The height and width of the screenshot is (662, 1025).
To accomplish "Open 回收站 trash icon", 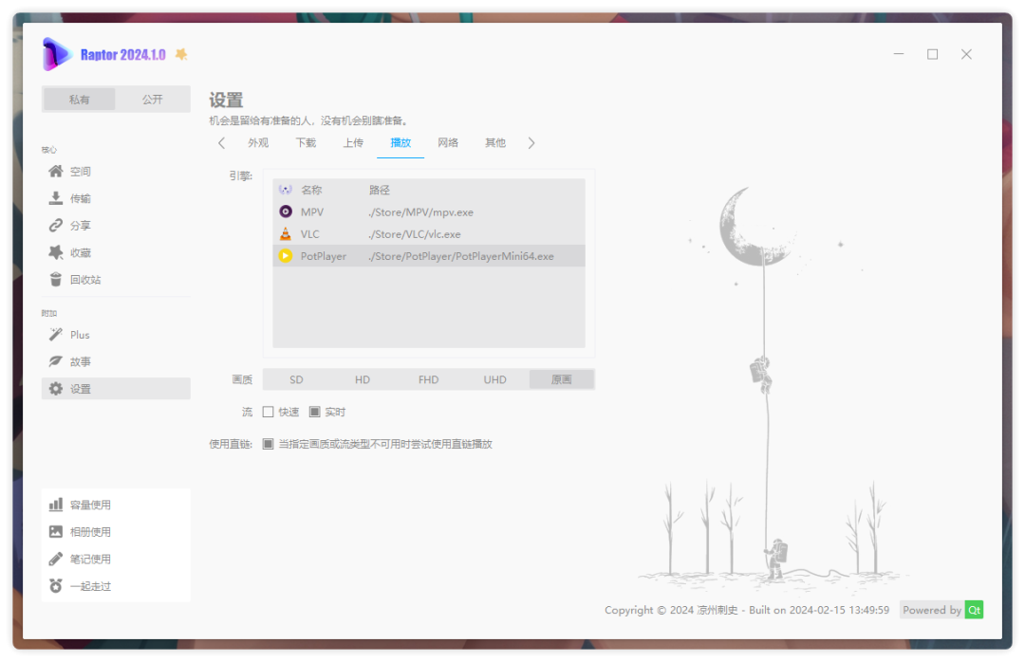I will 56,280.
